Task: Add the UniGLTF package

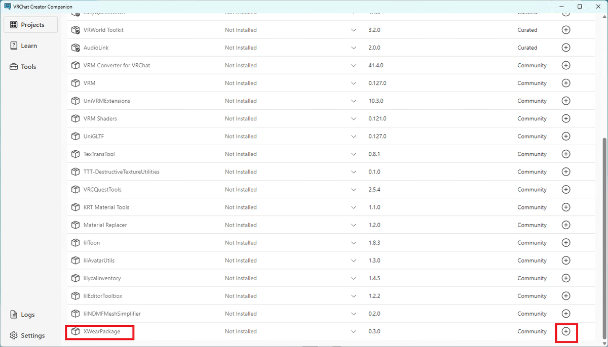Action: [x=566, y=136]
